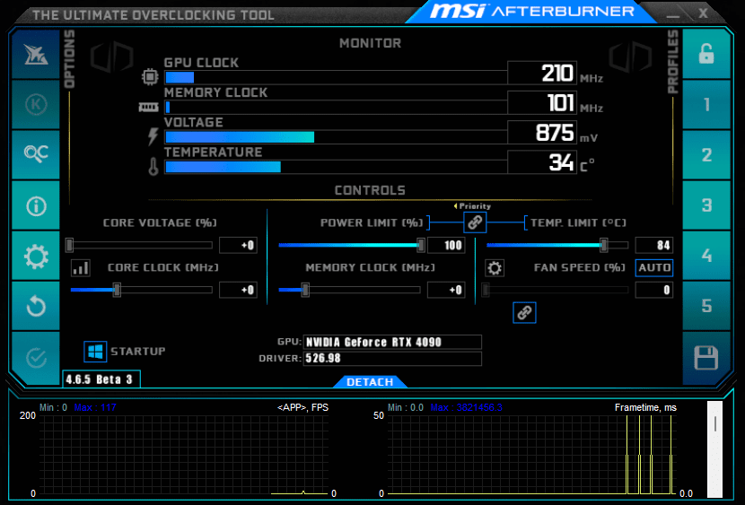
Task: Open the MSI Kombustor stress test icon
Action: pos(36,104)
